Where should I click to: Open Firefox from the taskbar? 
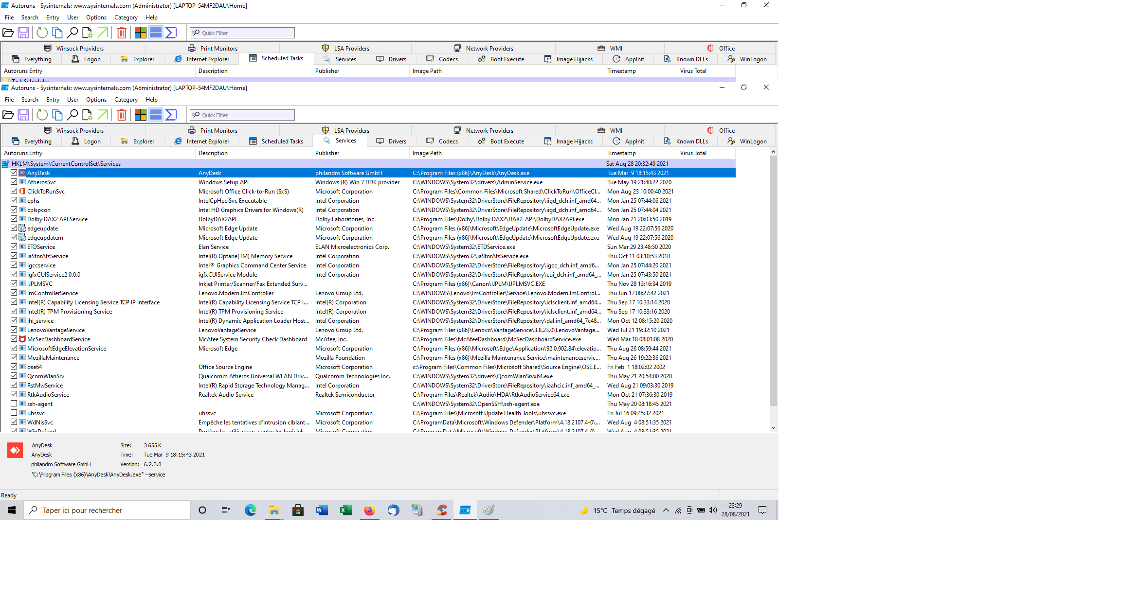[369, 510]
